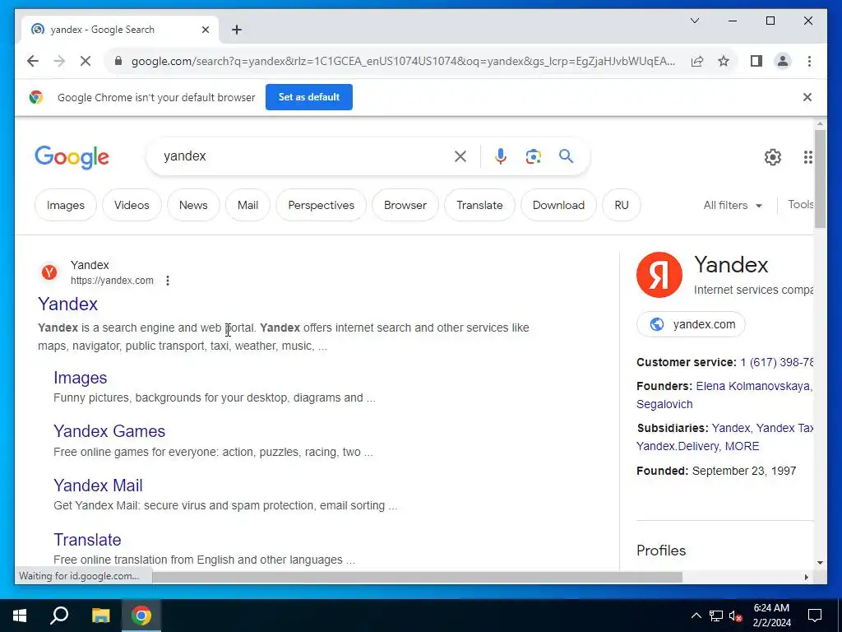
Task: Open the Chrome profile avatar
Action: (783, 61)
